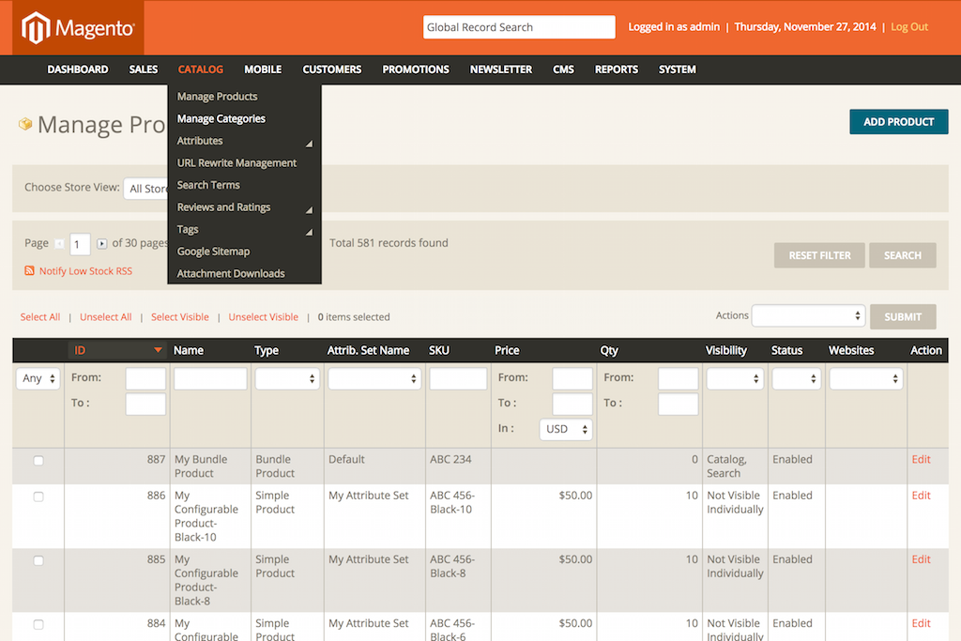961x641 pixels.
Task: Open the Dashboard menu
Action: tap(78, 69)
